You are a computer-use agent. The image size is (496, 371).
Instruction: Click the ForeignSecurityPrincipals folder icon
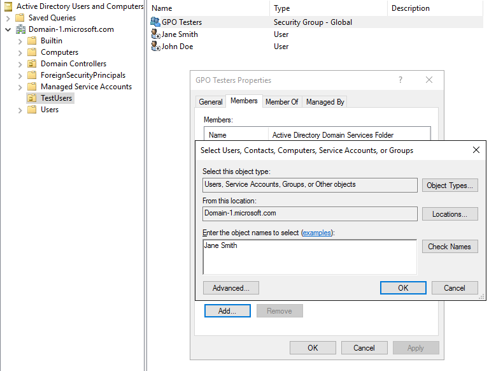pos(32,75)
